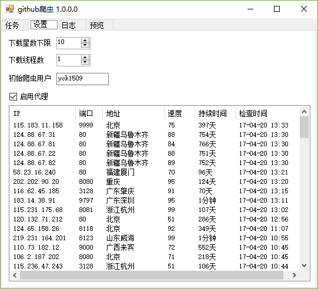Screen dimensions: 318x289
Task: Select the 设置 tab
Action: point(44,25)
